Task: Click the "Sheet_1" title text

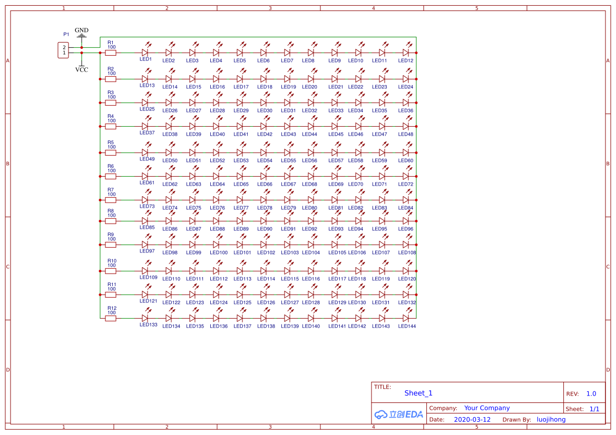Action: 418,393
